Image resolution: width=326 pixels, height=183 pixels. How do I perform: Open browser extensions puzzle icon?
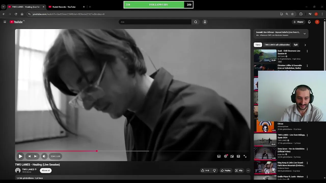click(x=301, y=14)
